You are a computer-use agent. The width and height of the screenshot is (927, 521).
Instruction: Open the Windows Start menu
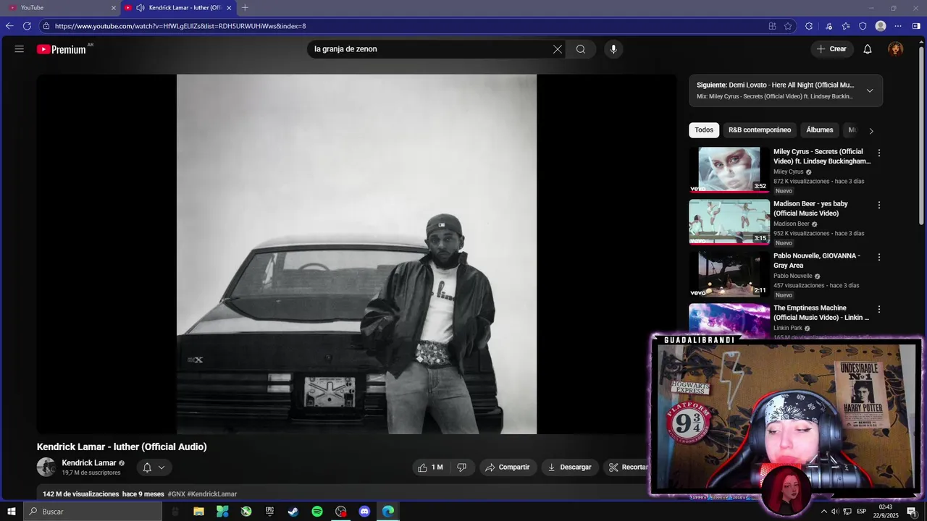click(12, 512)
